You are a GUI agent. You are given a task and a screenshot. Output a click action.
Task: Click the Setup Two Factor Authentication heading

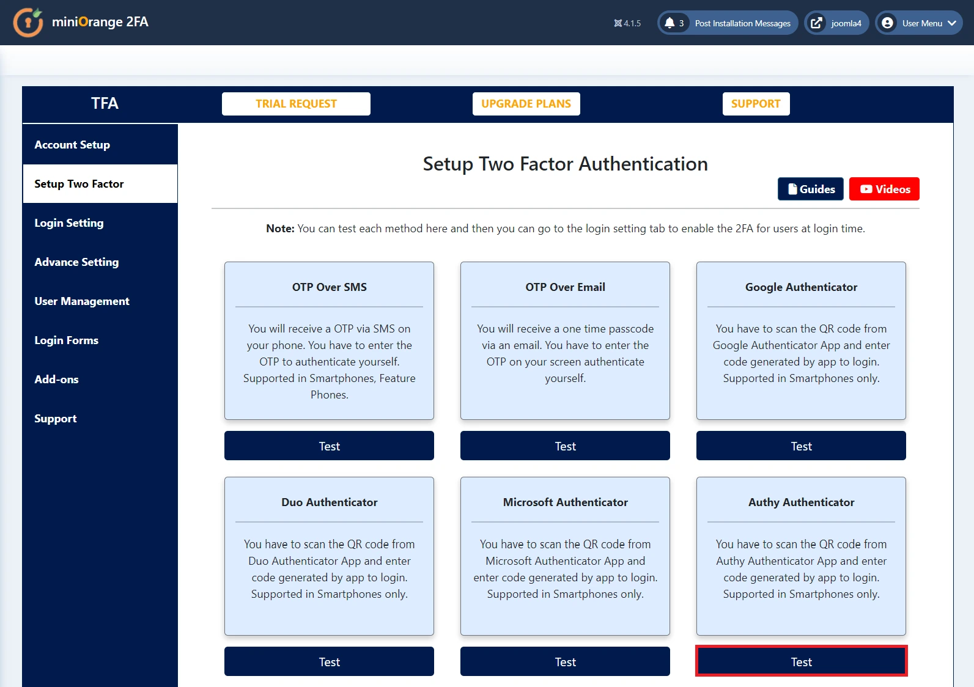(x=565, y=164)
